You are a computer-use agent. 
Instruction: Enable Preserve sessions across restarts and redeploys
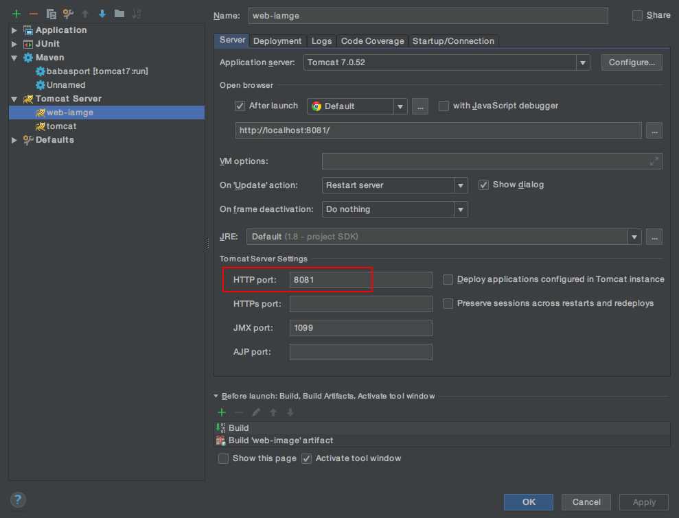coord(448,303)
